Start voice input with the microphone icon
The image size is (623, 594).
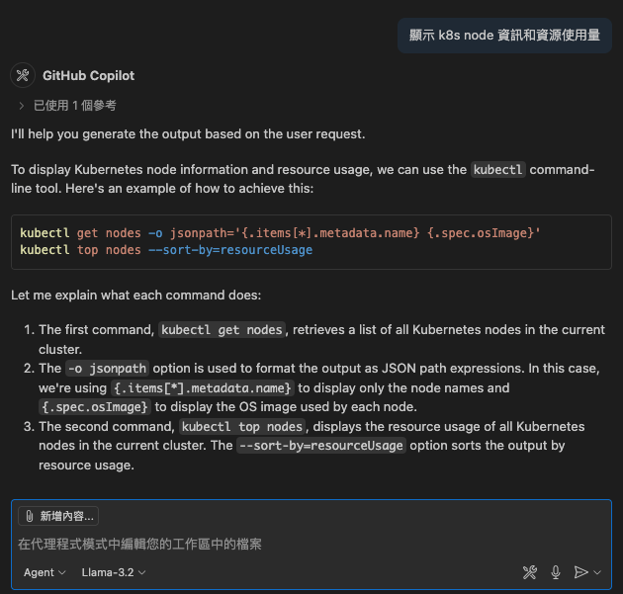tap(556, 572)
